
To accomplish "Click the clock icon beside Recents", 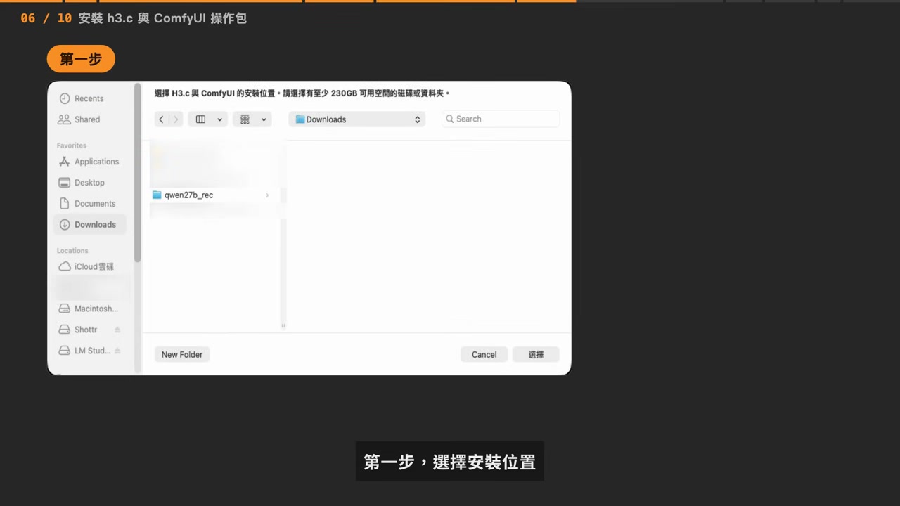I will [x=65, y=98].
